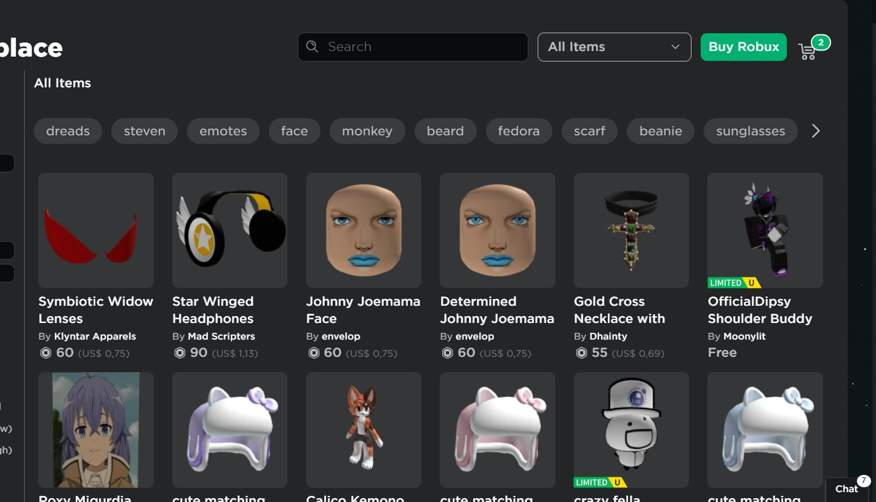Open creator Moonylit link
Image resolution: width=876 pixels, height=502 pixels.
[744, 337]
